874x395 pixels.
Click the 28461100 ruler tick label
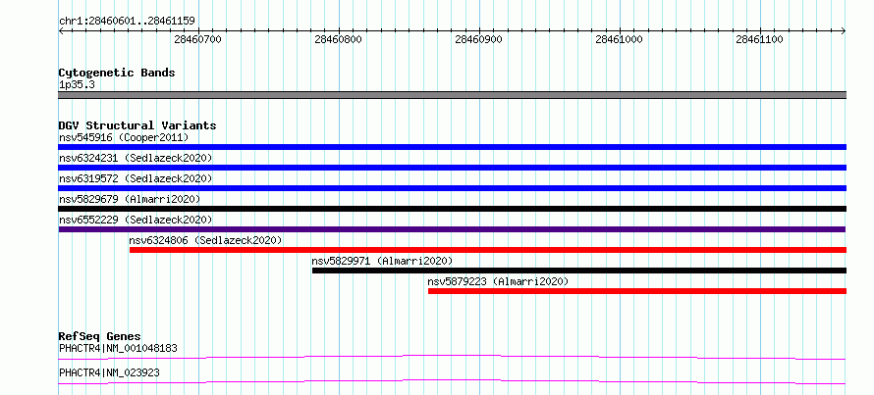760,39
